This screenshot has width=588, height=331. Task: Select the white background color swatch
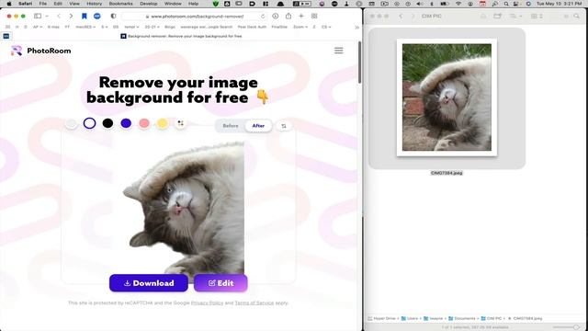point(89,123)
